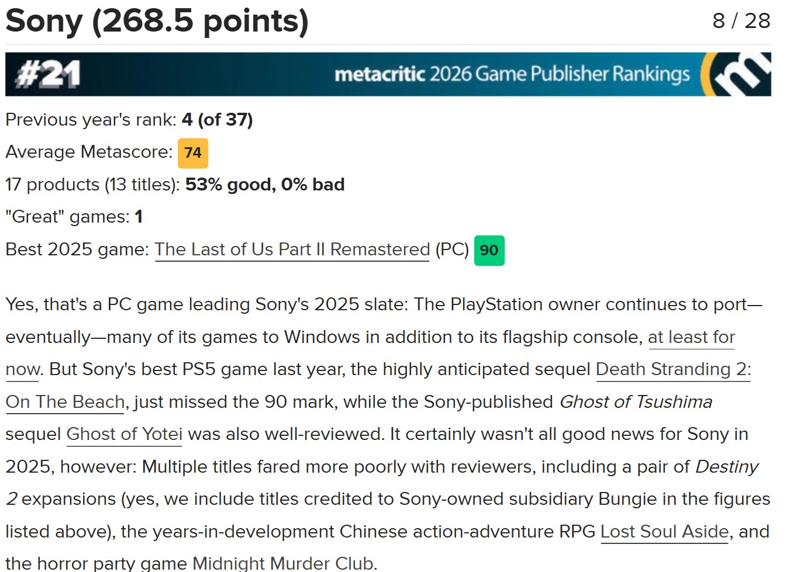
Task: Open the Lost Soul Aside link
Action: (x=664, y=532)
